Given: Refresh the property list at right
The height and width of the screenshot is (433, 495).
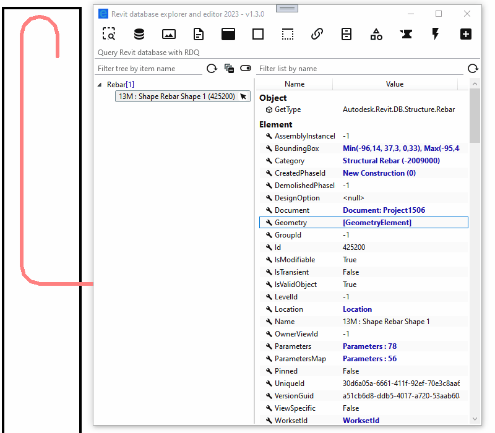Looking at the screenshot, I should point(473,68).
